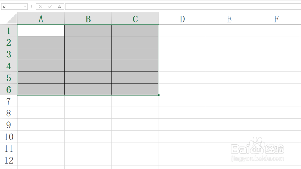301x169 pixels.
Task: Click the three-dot handle beside the Name Box
Action: click(x=32, y=7)
